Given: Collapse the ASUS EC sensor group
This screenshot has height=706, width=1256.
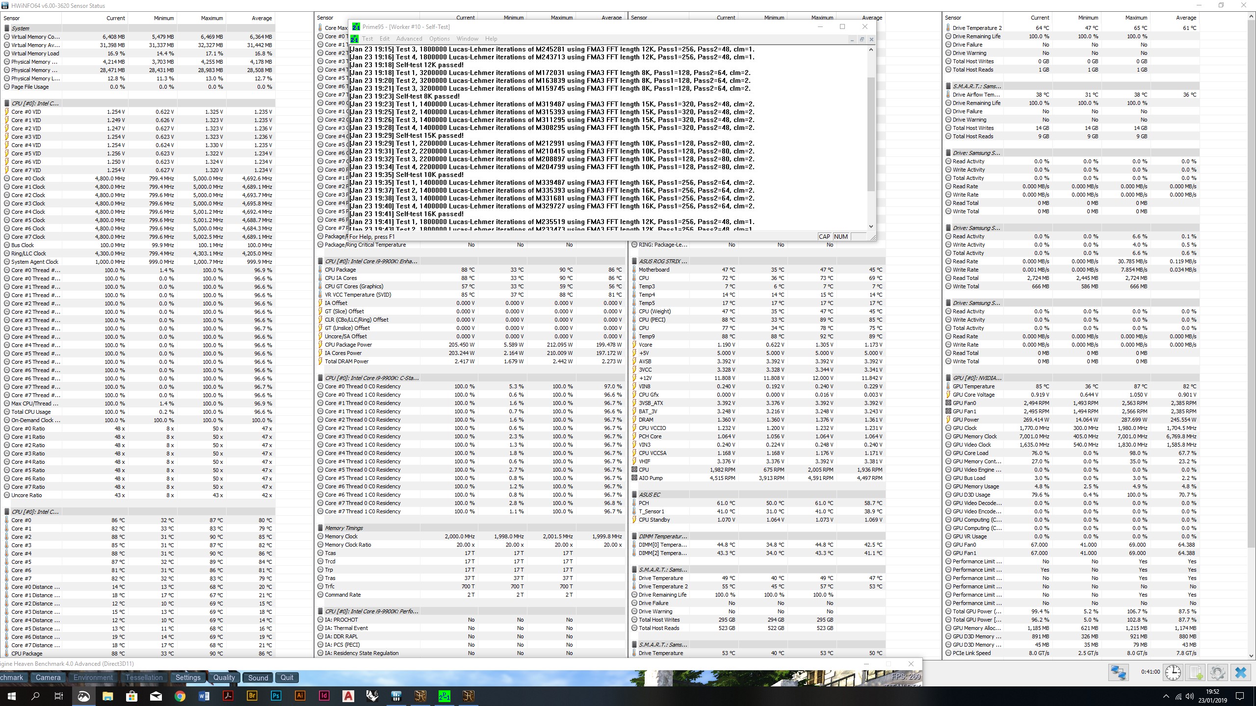Looking at the screenshot, I should [x=649, y=495].
